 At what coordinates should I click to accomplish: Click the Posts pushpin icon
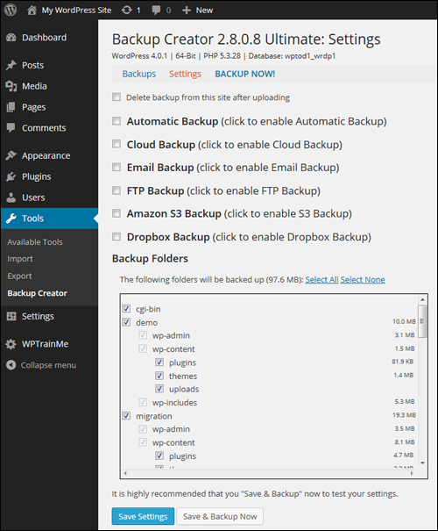[11, 65]
